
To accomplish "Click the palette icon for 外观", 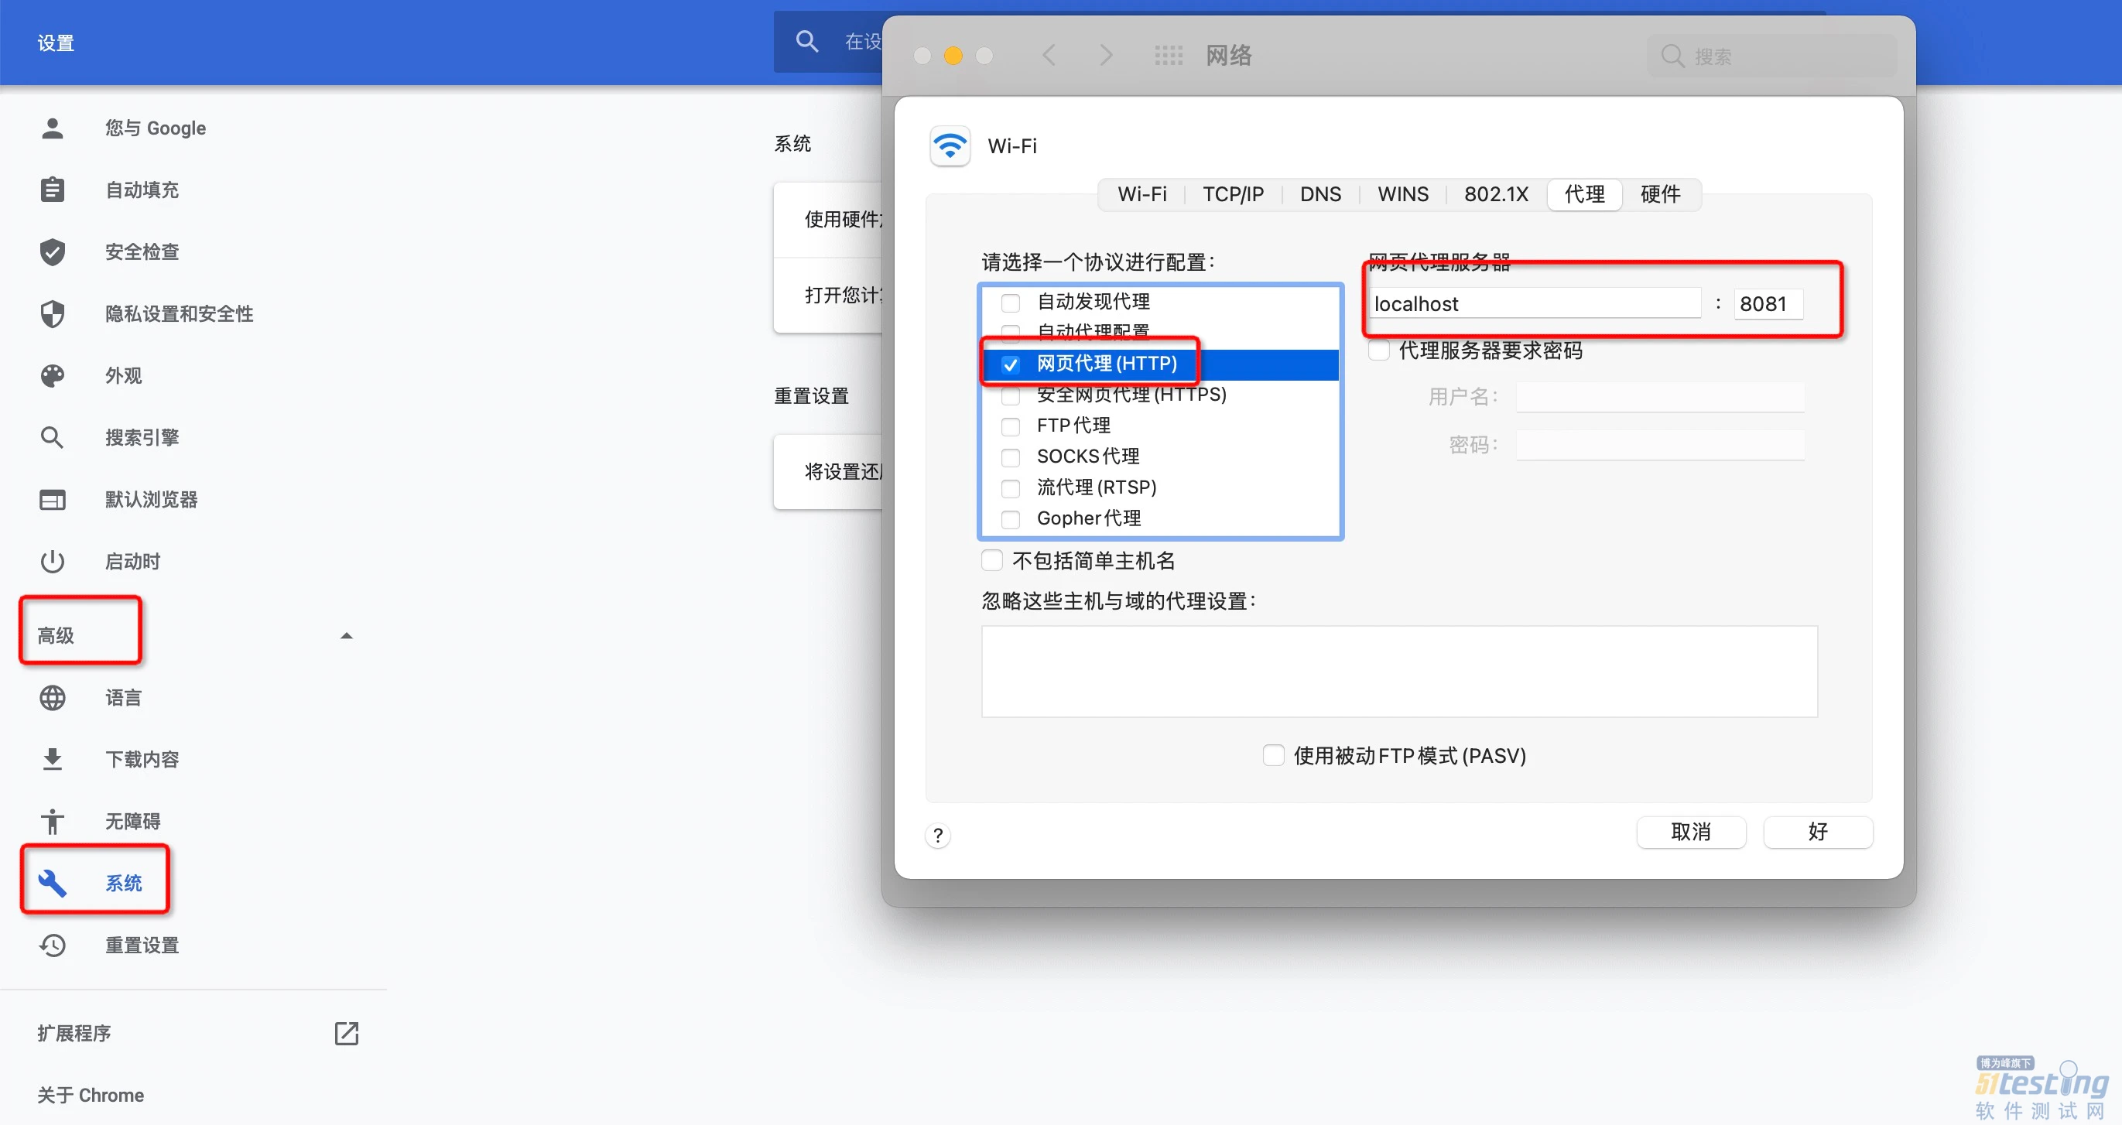I will point(52,375).
